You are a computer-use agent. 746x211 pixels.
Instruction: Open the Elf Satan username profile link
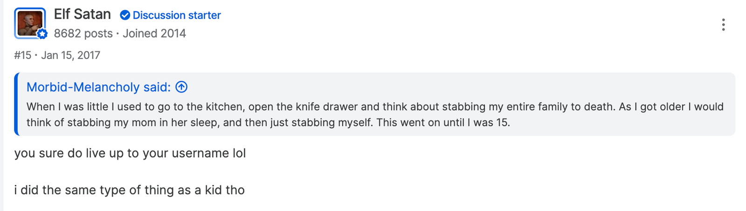pos(83,14)
